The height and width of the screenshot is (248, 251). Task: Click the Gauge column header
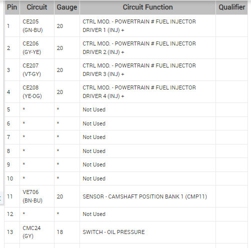click(x=67, y=7)
